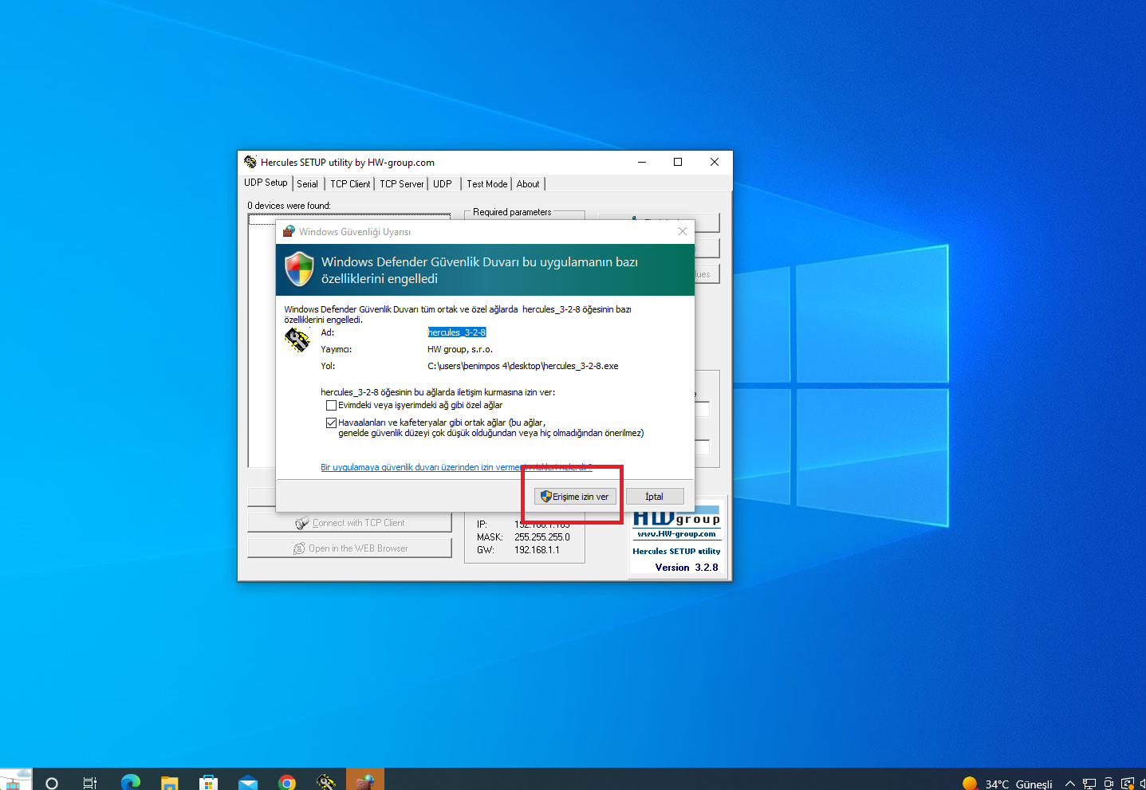This screenshot has height=790, width=1146.
Task: Open Microsoft Store from the taskbar
Action: click(x=208, y=783)
